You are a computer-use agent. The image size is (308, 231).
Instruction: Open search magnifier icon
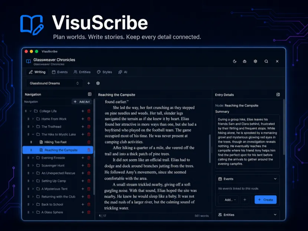(266, 61)
